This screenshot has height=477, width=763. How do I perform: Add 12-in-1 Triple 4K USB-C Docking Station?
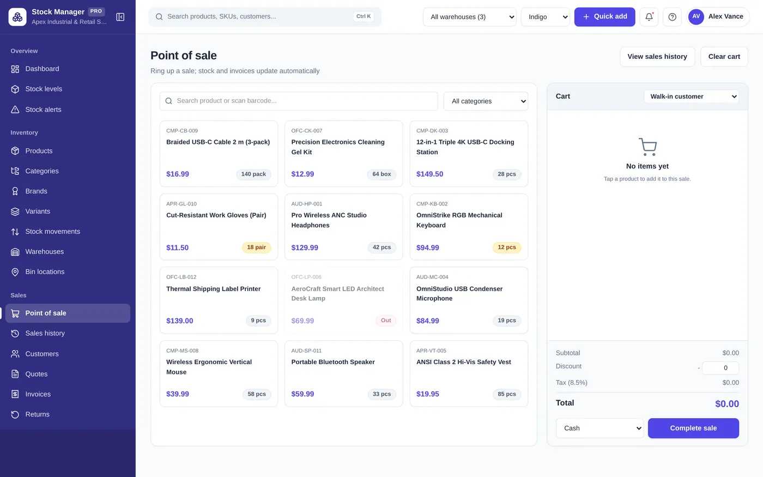[469, 154]
